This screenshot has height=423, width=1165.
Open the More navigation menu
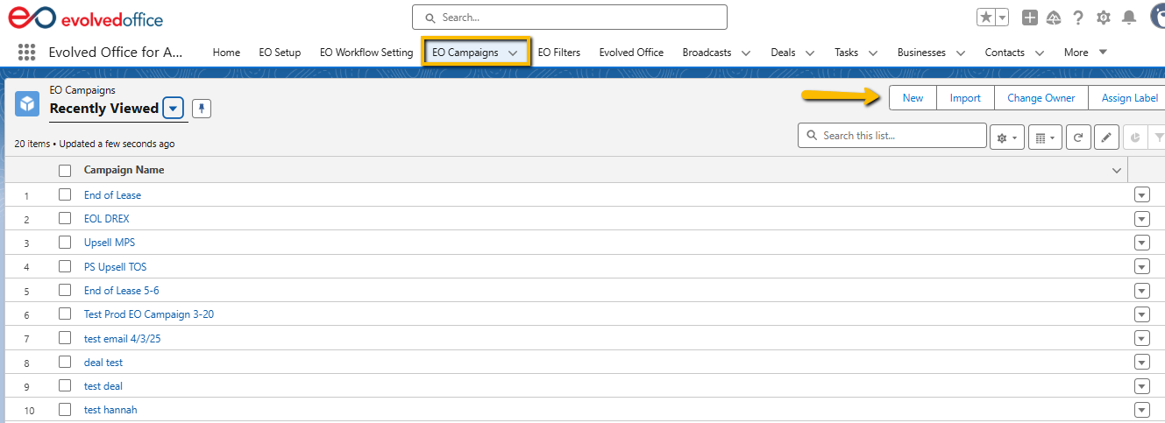point(1085,53)
